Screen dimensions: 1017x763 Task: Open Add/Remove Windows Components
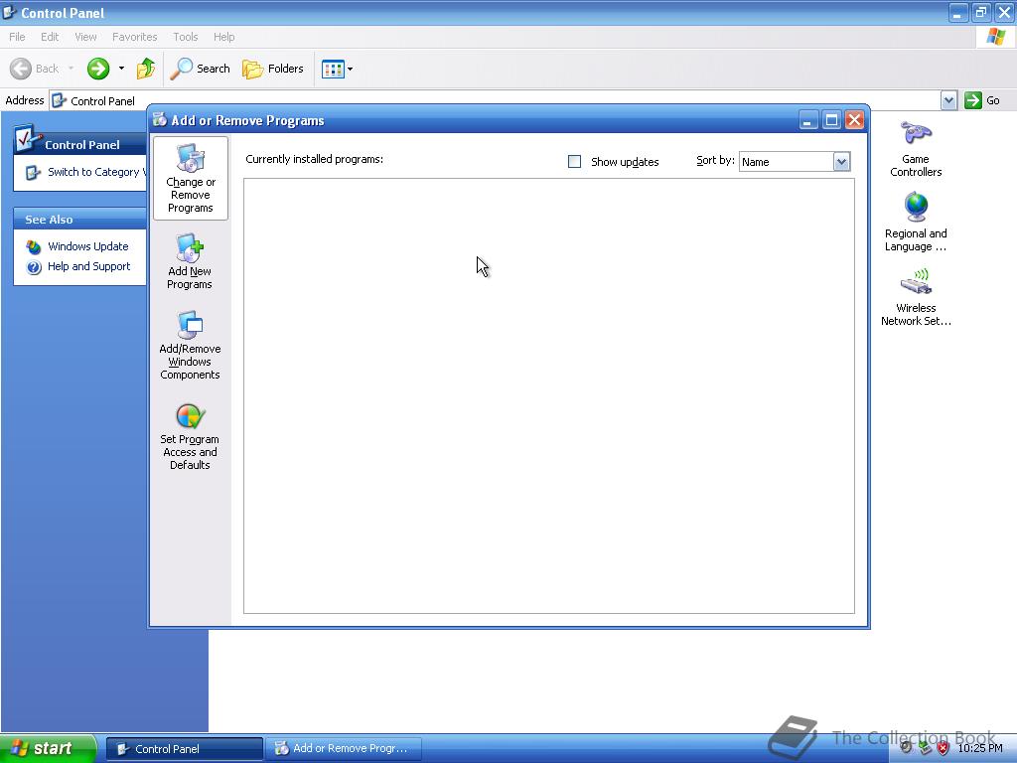click(x=190, y=345)
